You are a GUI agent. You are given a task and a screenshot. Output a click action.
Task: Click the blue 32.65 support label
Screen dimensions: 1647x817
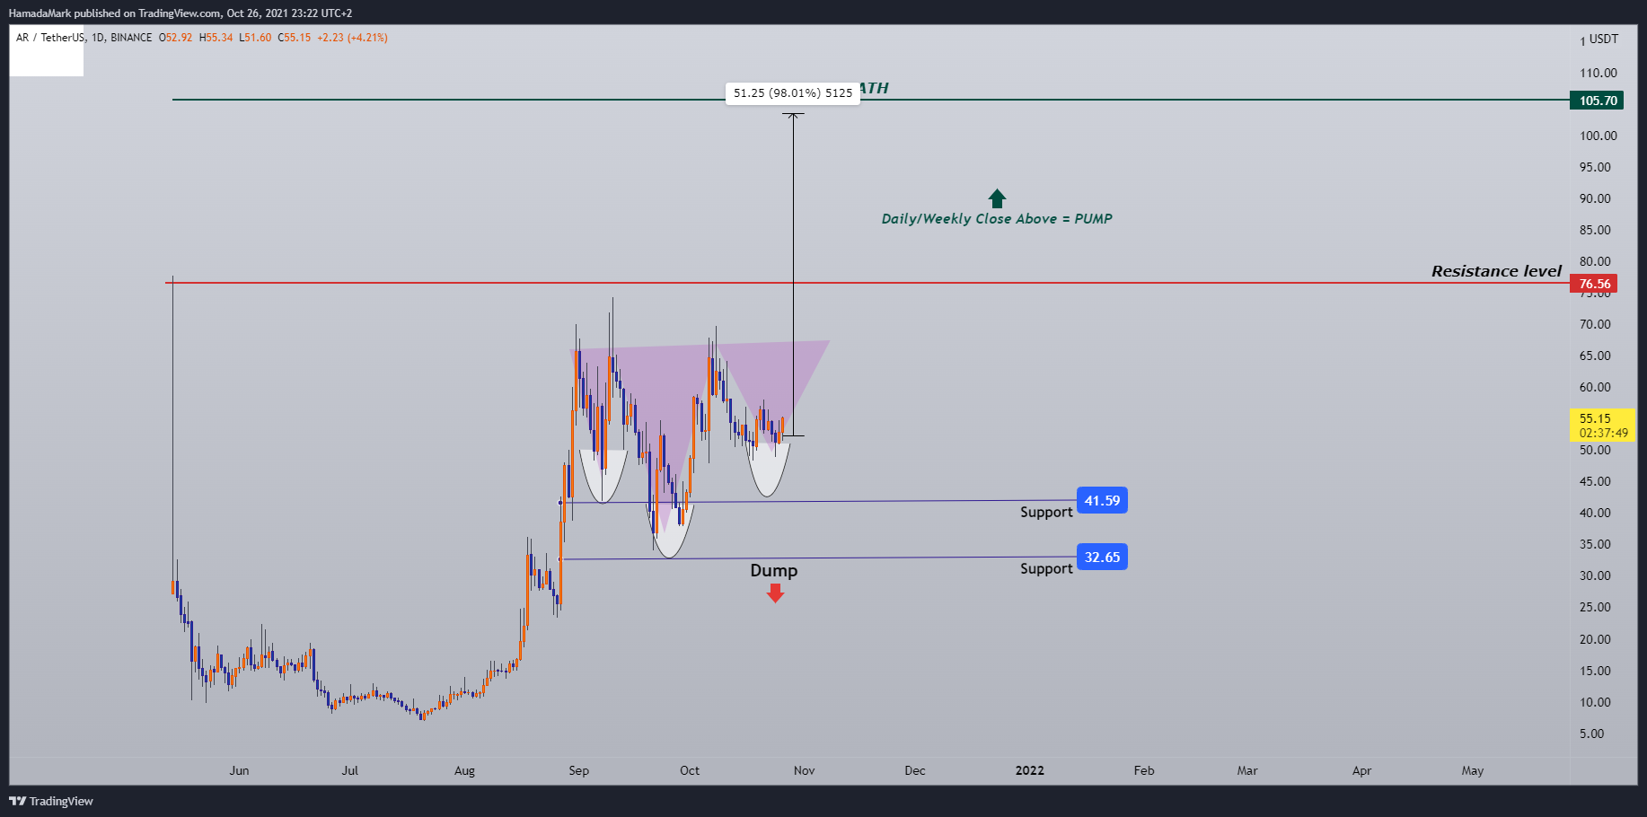tap(1102, 558)
